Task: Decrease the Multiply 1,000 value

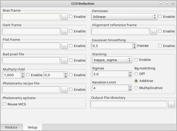Action: coord(23,76)
